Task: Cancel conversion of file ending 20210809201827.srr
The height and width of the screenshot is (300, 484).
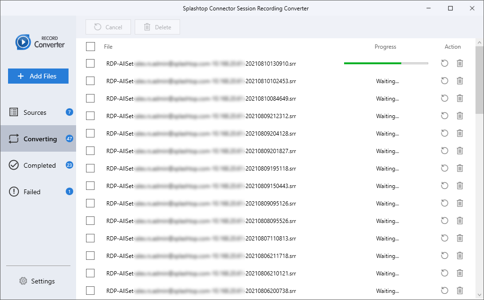Action: point(444,151)
